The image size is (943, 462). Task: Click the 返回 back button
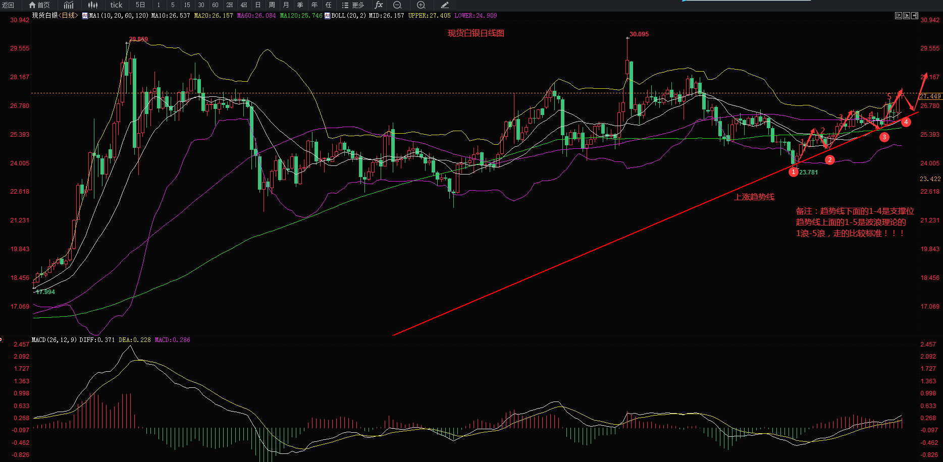point(8,5)
